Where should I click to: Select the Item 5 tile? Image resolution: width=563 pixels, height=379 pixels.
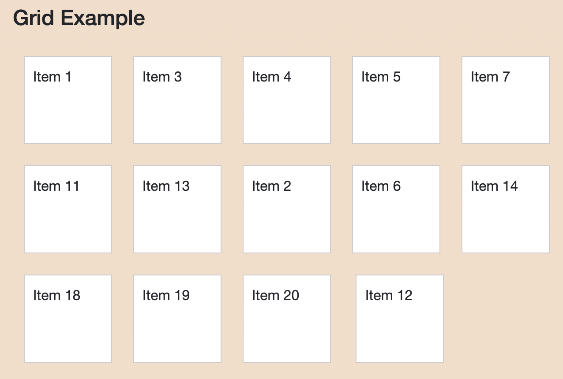[396, 100]
